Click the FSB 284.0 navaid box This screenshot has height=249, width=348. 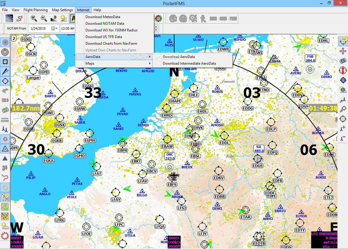point(310,58)
